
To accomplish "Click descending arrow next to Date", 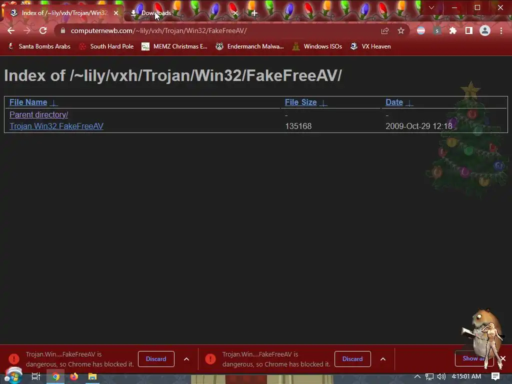I will [x=409, y=103].
